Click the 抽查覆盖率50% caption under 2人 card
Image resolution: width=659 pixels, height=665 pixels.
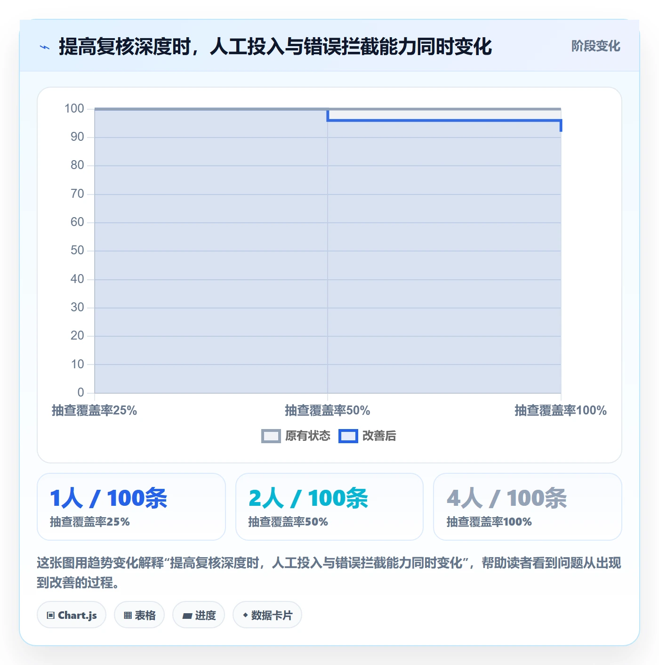[x=288, y=522]
